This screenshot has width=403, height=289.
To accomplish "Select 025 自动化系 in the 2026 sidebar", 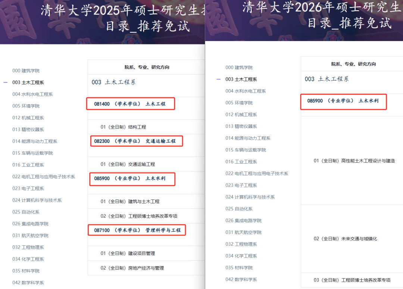I will (239, 209).
